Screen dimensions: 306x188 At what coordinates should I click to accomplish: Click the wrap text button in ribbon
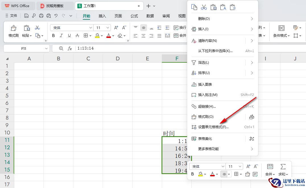point(180,28)
